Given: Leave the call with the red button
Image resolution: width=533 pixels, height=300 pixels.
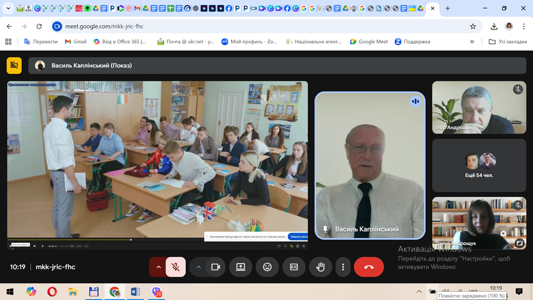Looking at the screenshot, I should [368, 267].
